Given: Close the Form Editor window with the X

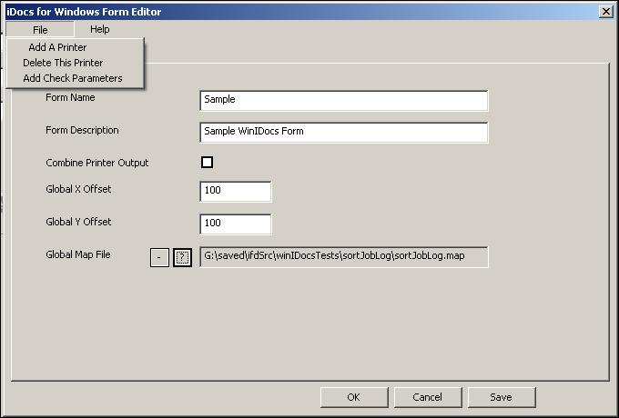Looking at the screenshot, I should [606, 12].
